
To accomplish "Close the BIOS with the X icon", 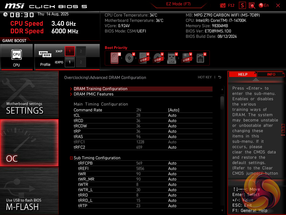I will pos(278,6).
